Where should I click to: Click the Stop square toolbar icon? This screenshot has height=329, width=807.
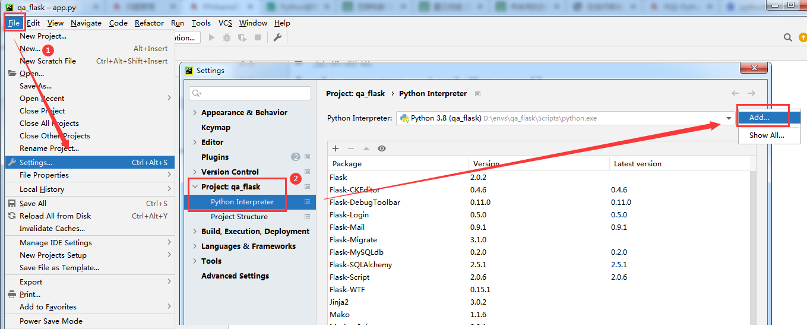tap(258, 37)
